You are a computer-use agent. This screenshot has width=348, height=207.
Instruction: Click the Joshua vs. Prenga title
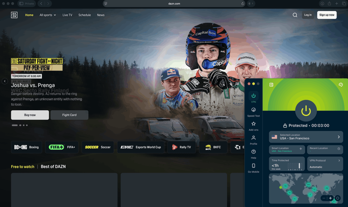pyautogui.click(x=33, y=85)
